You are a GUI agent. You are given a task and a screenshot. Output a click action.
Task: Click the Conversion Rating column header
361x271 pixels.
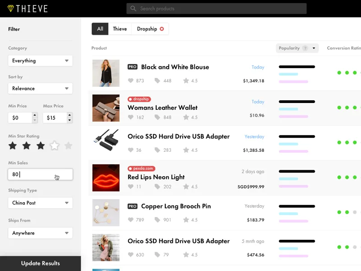pyautogui.click(x=344, y=48)
